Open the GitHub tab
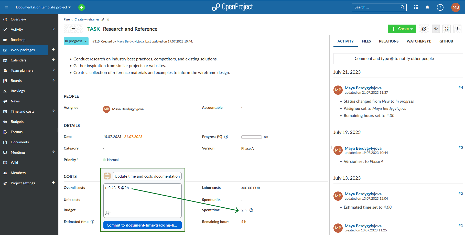The width and height of the screenshot is (465, 235). (x=446, y=41)
